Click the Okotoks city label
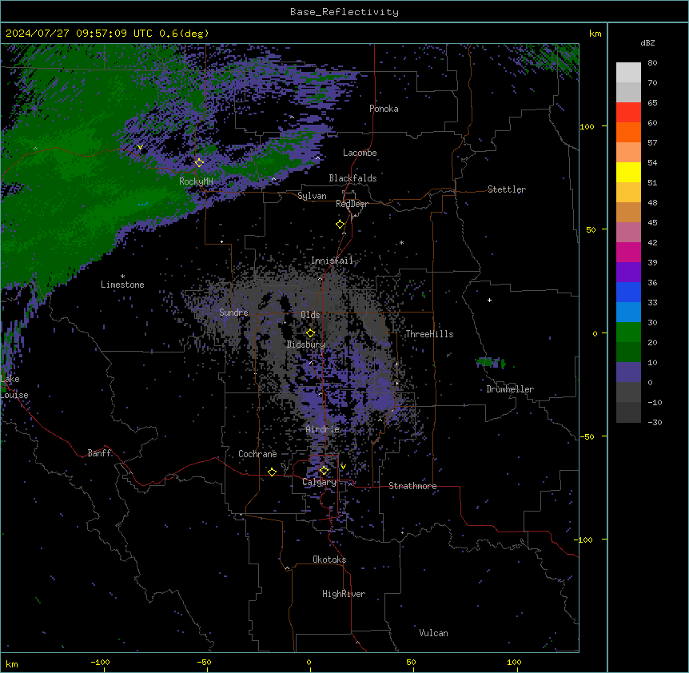 (329, 560)
